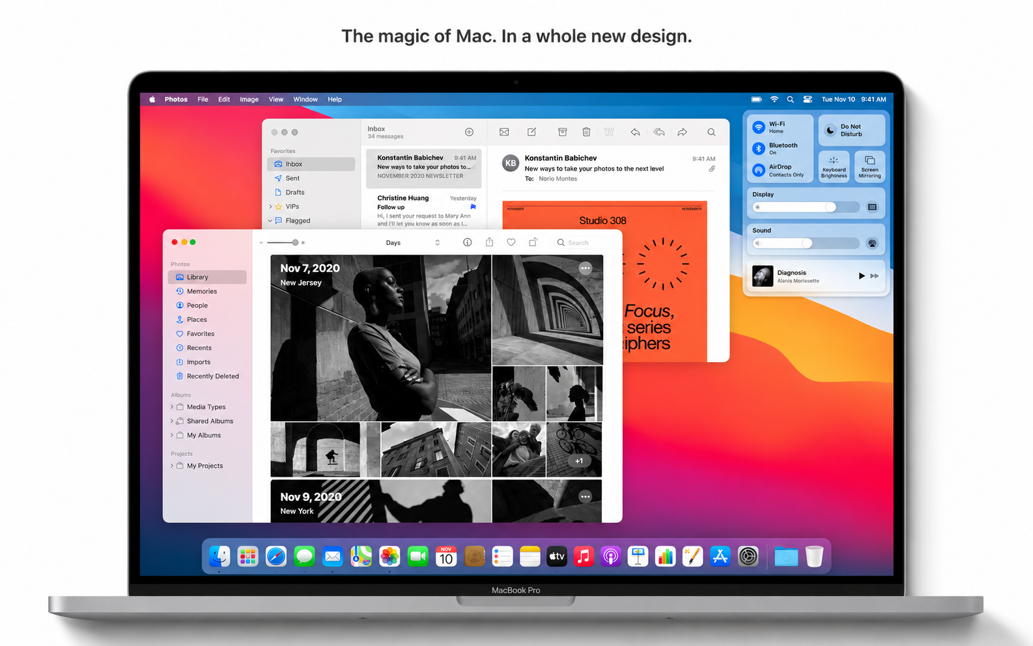Screen dimensions: 1033x646
Task: Toggle AirDrop Contacts Only in Control Center
Action: click(758, 170)
